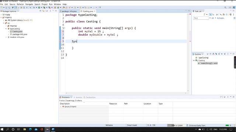Click the Java perspective icon at top right
The image size is (236, 132).
tap(234, 7)
